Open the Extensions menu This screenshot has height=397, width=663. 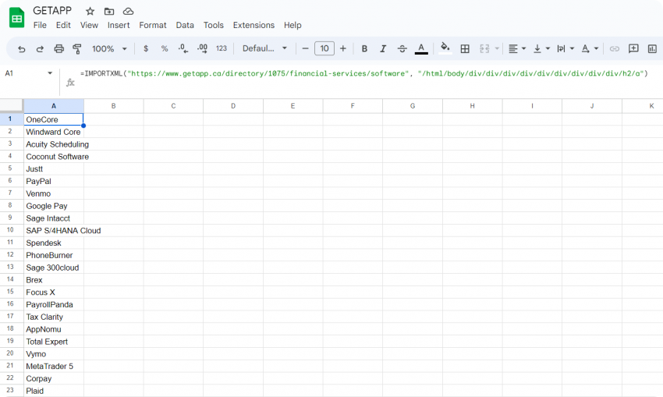pos(253,26)
